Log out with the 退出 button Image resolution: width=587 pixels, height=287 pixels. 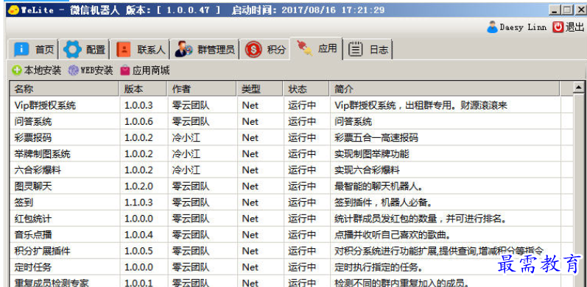569,27
